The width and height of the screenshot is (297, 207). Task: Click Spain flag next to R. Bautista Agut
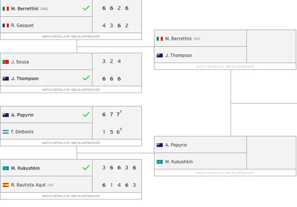pyautogui.click(x=6, y=185)
